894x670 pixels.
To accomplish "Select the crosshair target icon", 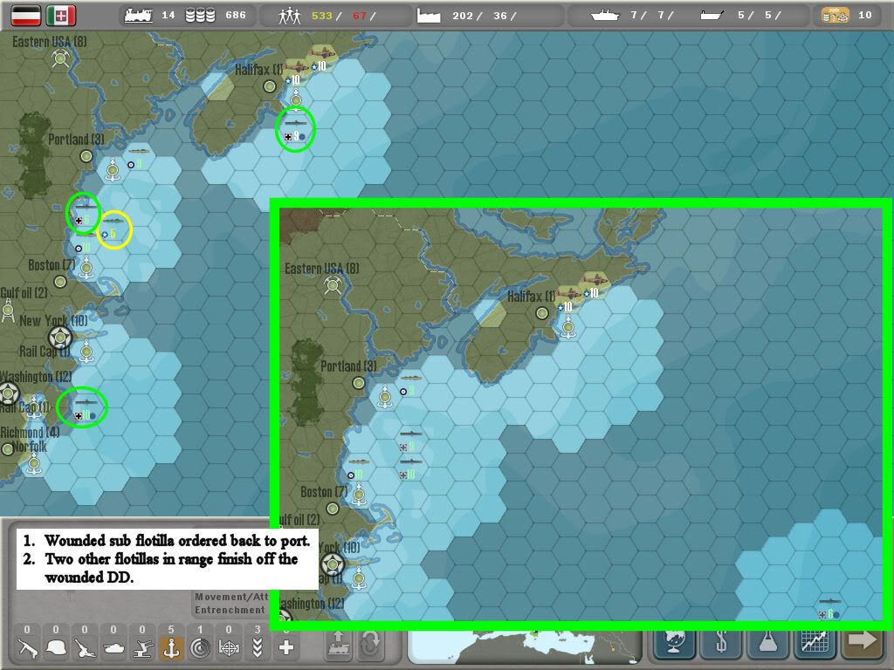I will (229, 647).
